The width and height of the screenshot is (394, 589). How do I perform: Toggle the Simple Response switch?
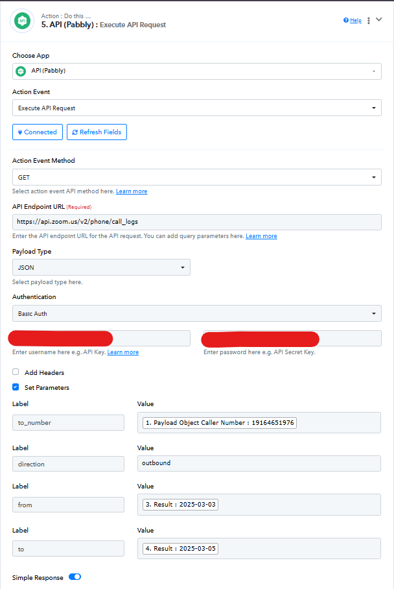point(75,577)
